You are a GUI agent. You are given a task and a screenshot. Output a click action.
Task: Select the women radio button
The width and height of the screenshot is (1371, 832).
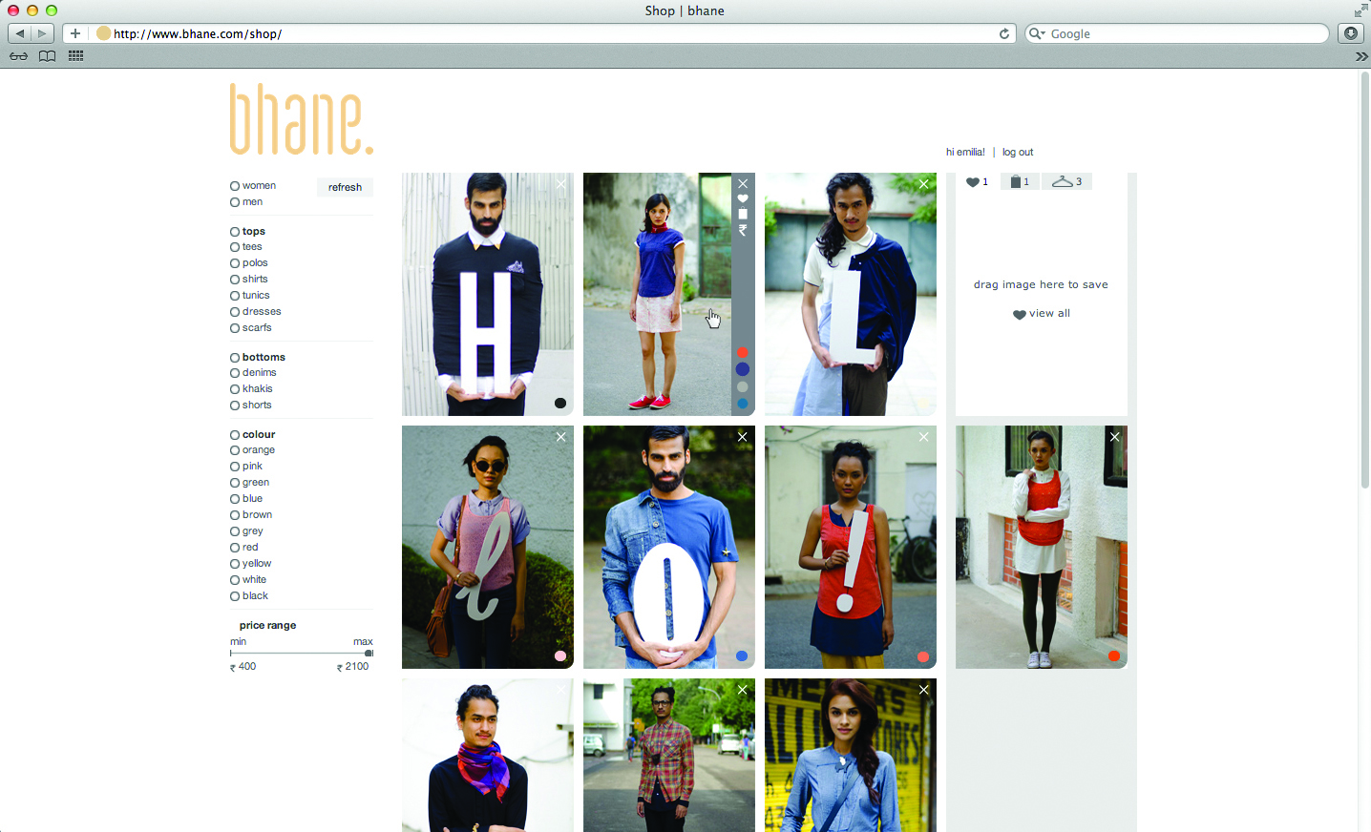235,186
